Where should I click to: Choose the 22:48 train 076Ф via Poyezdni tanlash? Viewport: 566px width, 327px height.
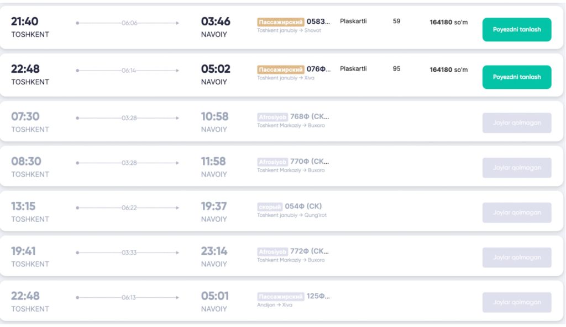pos(516,77)
